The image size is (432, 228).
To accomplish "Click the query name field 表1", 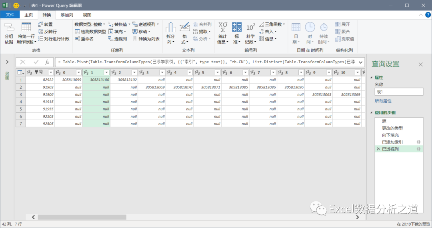I will coord(399,92).
